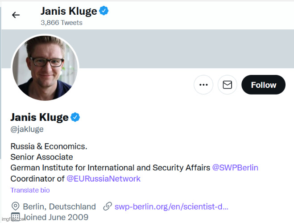Click the 3,866 Tweets count
This screenshot has height=223, width=294.
click(x=61, y=22)
